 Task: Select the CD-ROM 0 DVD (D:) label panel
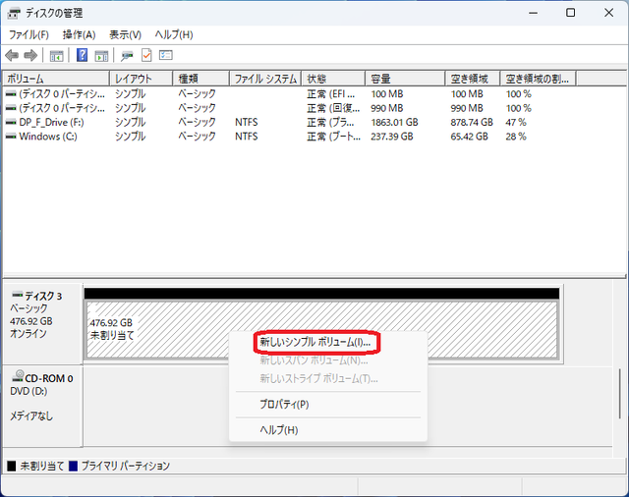(42, 406)
